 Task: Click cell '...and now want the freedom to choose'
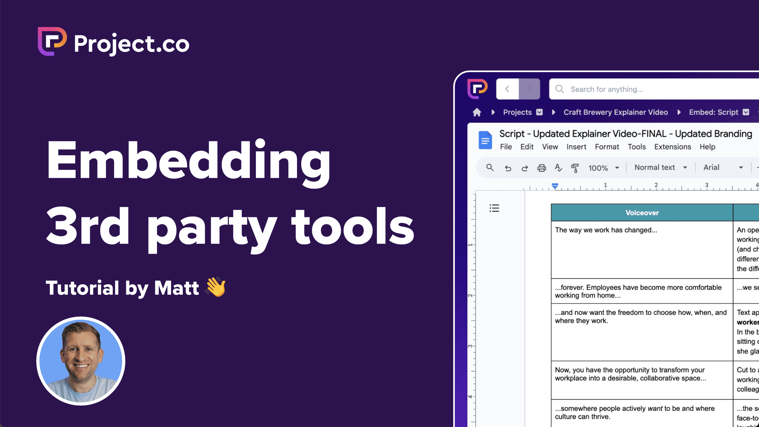(x=642, y=332)
